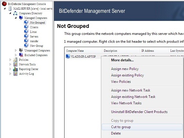Select the MAILSERVER [slave] label
This screenshot has width=184, height=138.
pos(33,9)
